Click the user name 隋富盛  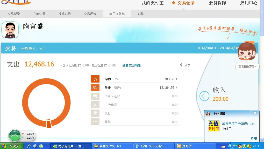33,27
